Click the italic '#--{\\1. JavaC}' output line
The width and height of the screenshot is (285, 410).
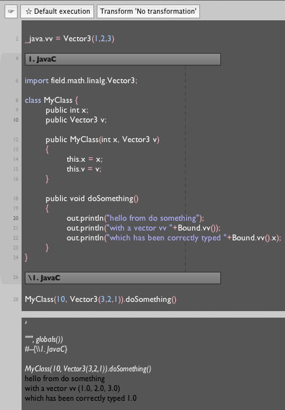pos(46,349)
